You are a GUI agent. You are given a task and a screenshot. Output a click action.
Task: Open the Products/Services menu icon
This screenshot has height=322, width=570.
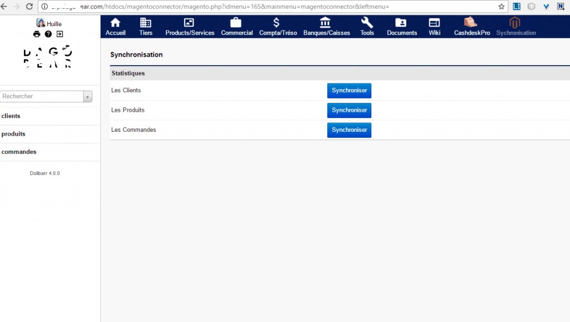click(189, 23)
